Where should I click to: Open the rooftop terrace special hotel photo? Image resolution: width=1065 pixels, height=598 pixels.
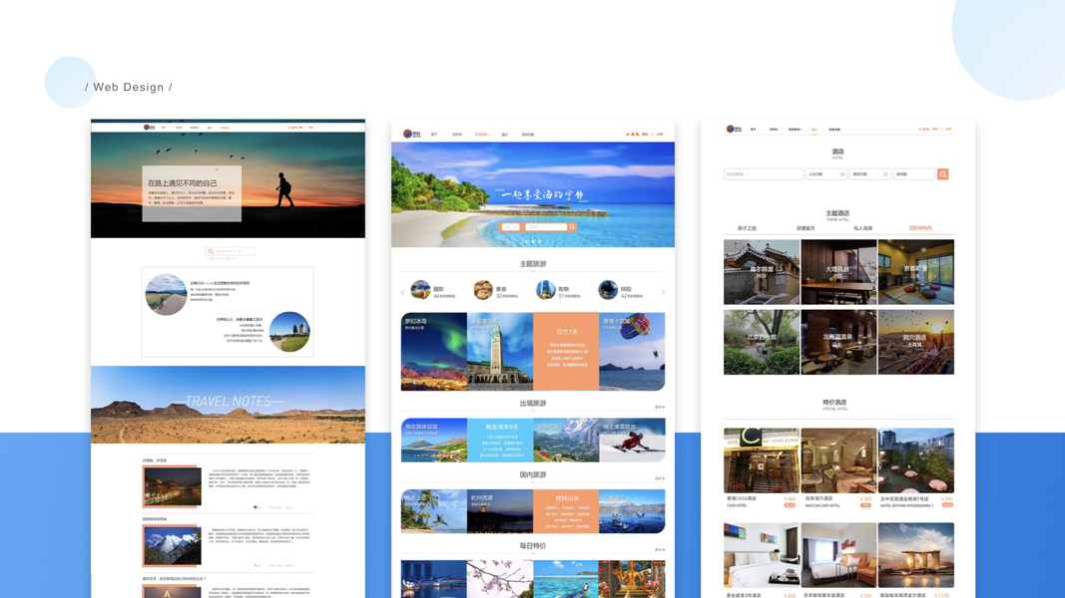(x=916, y=460)
